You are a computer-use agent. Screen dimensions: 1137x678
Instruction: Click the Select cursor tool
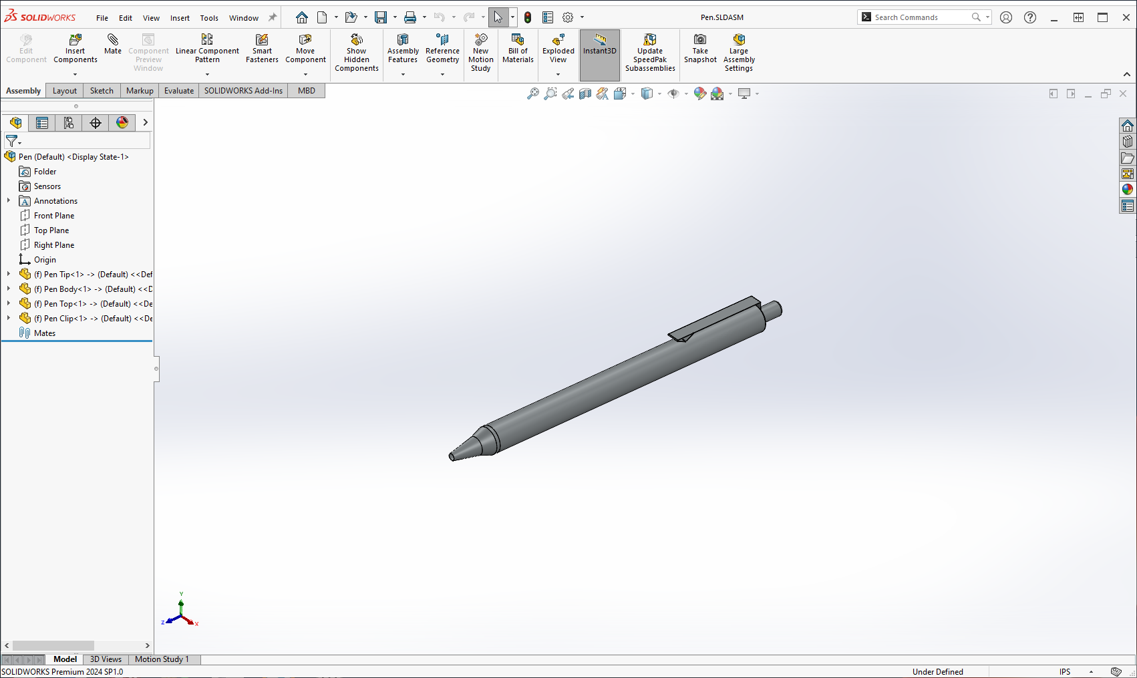498,17
